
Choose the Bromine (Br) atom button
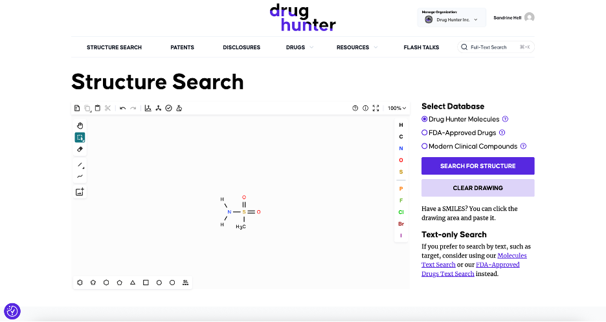(x=401, y=224)
